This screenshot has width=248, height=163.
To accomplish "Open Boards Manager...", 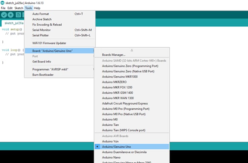I will [x=132, y=55].
